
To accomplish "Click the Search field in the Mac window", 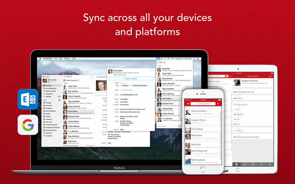I will pyautogui.click(x=76, y=77).
